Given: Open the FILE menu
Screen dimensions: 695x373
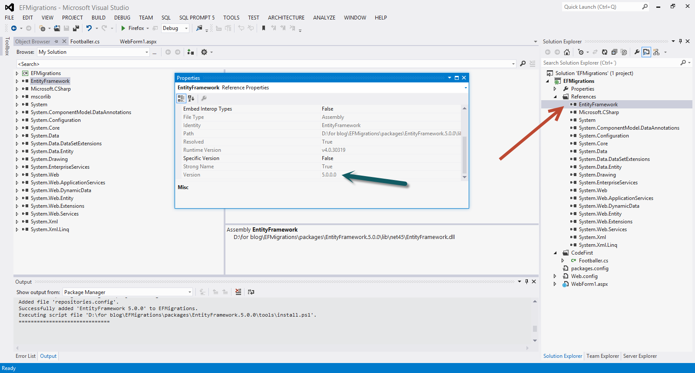Looking at the screenshot, I should (10, 18).
